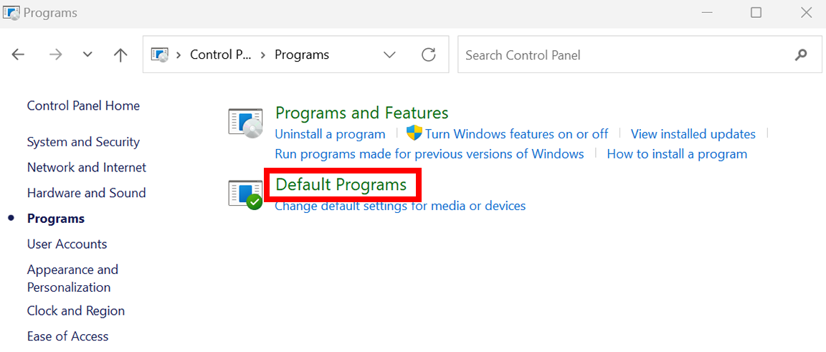Open Uninstall a program link
Viewport: 826px width, 352px height.
[331, 134]
